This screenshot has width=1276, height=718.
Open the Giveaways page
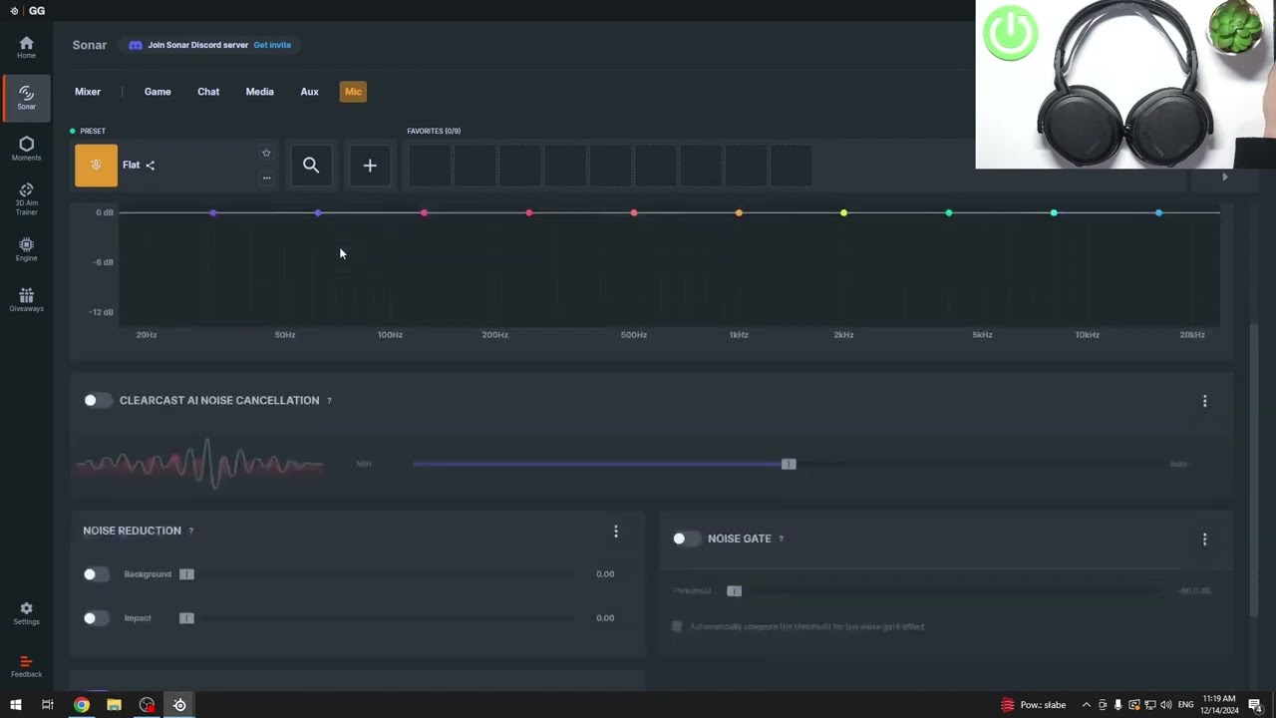pyautogui.click(x=26, y=300)
